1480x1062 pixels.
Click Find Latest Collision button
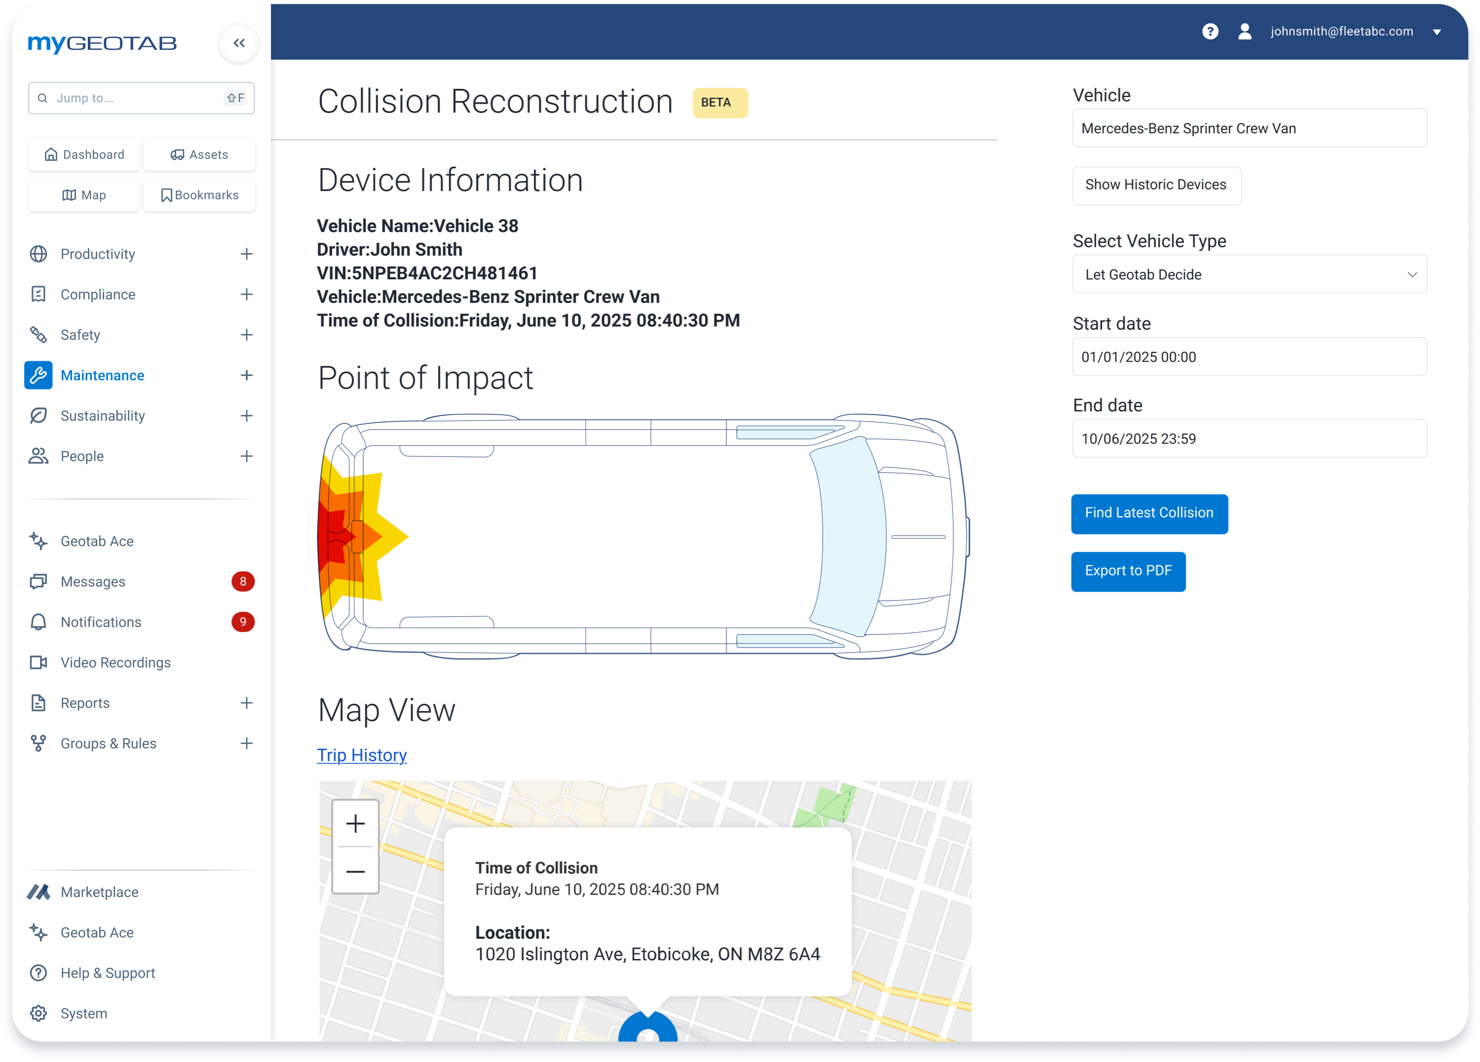click(x=1149, y=514)
